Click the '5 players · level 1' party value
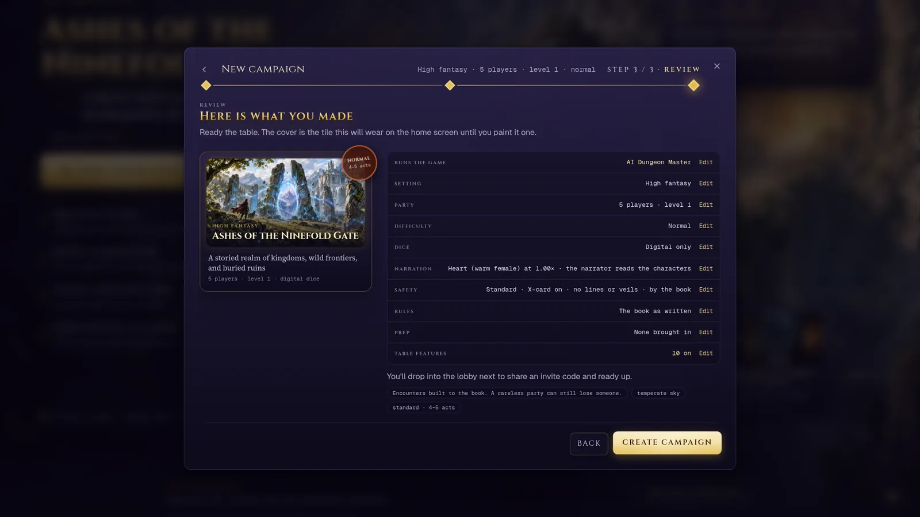Screen dimensions: 920x517 tap(655, 205)
